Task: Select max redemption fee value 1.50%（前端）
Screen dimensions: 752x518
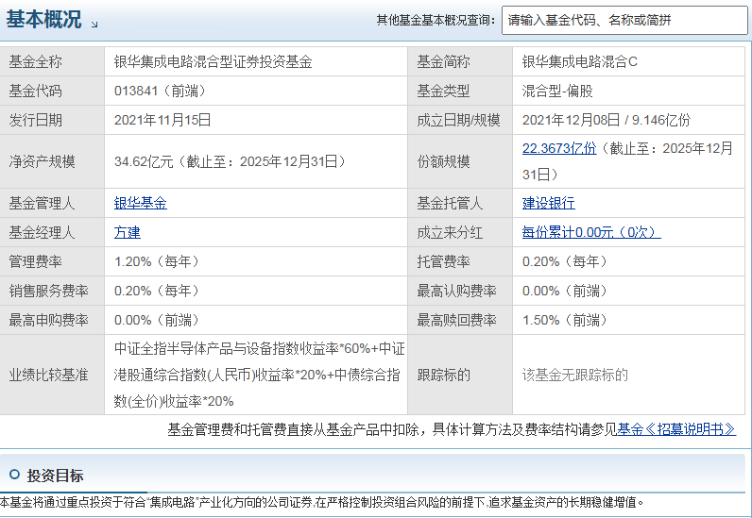Action: click(566, 320)
